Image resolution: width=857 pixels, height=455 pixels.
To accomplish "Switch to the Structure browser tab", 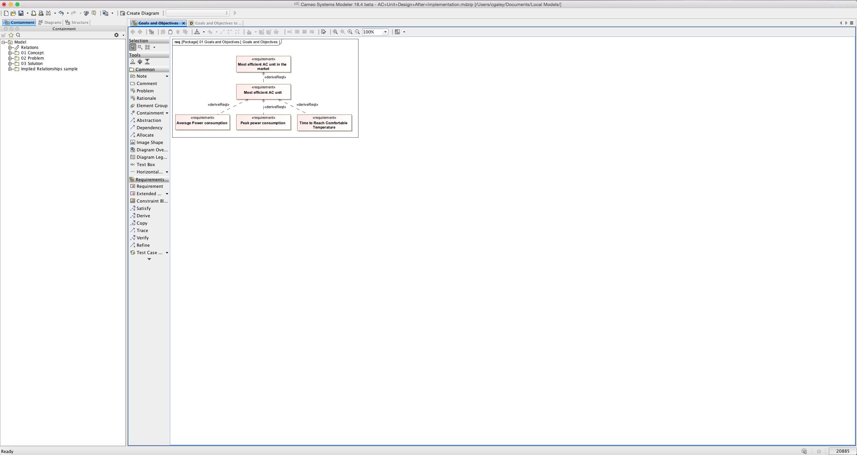I will pos(77,22).
